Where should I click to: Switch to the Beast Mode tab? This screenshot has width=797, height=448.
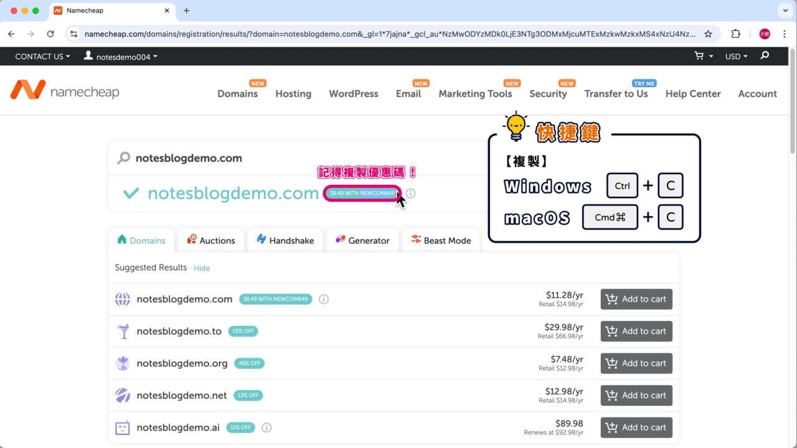441,240
